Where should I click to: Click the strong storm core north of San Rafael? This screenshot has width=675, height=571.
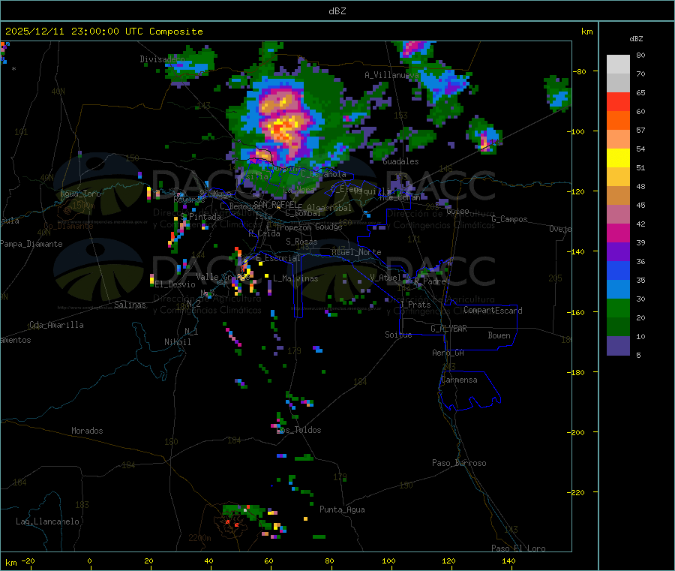(281, 128)
